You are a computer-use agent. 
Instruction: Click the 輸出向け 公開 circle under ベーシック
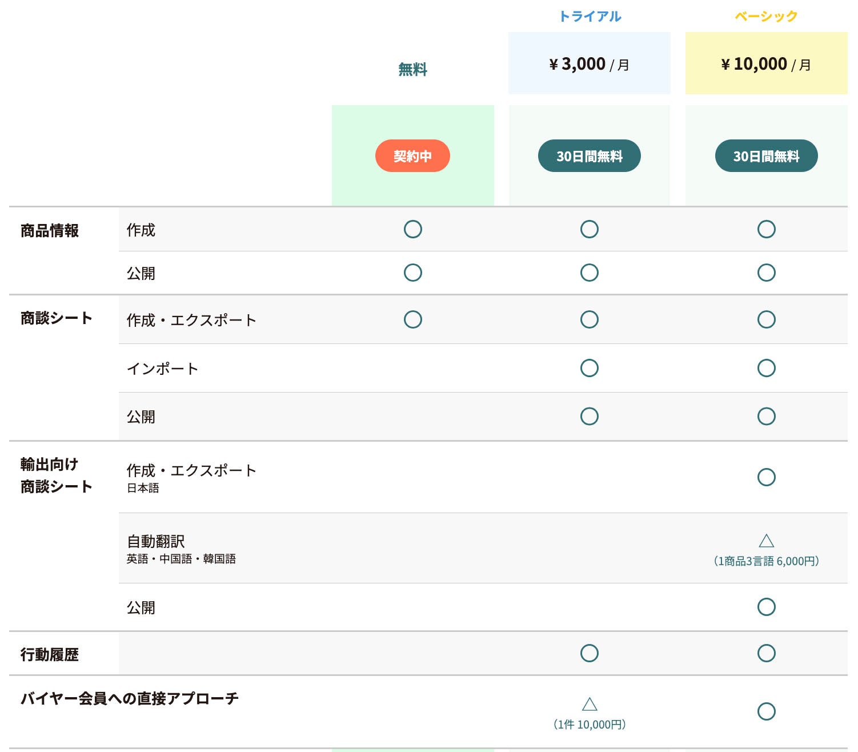click(x=766, y=607)
